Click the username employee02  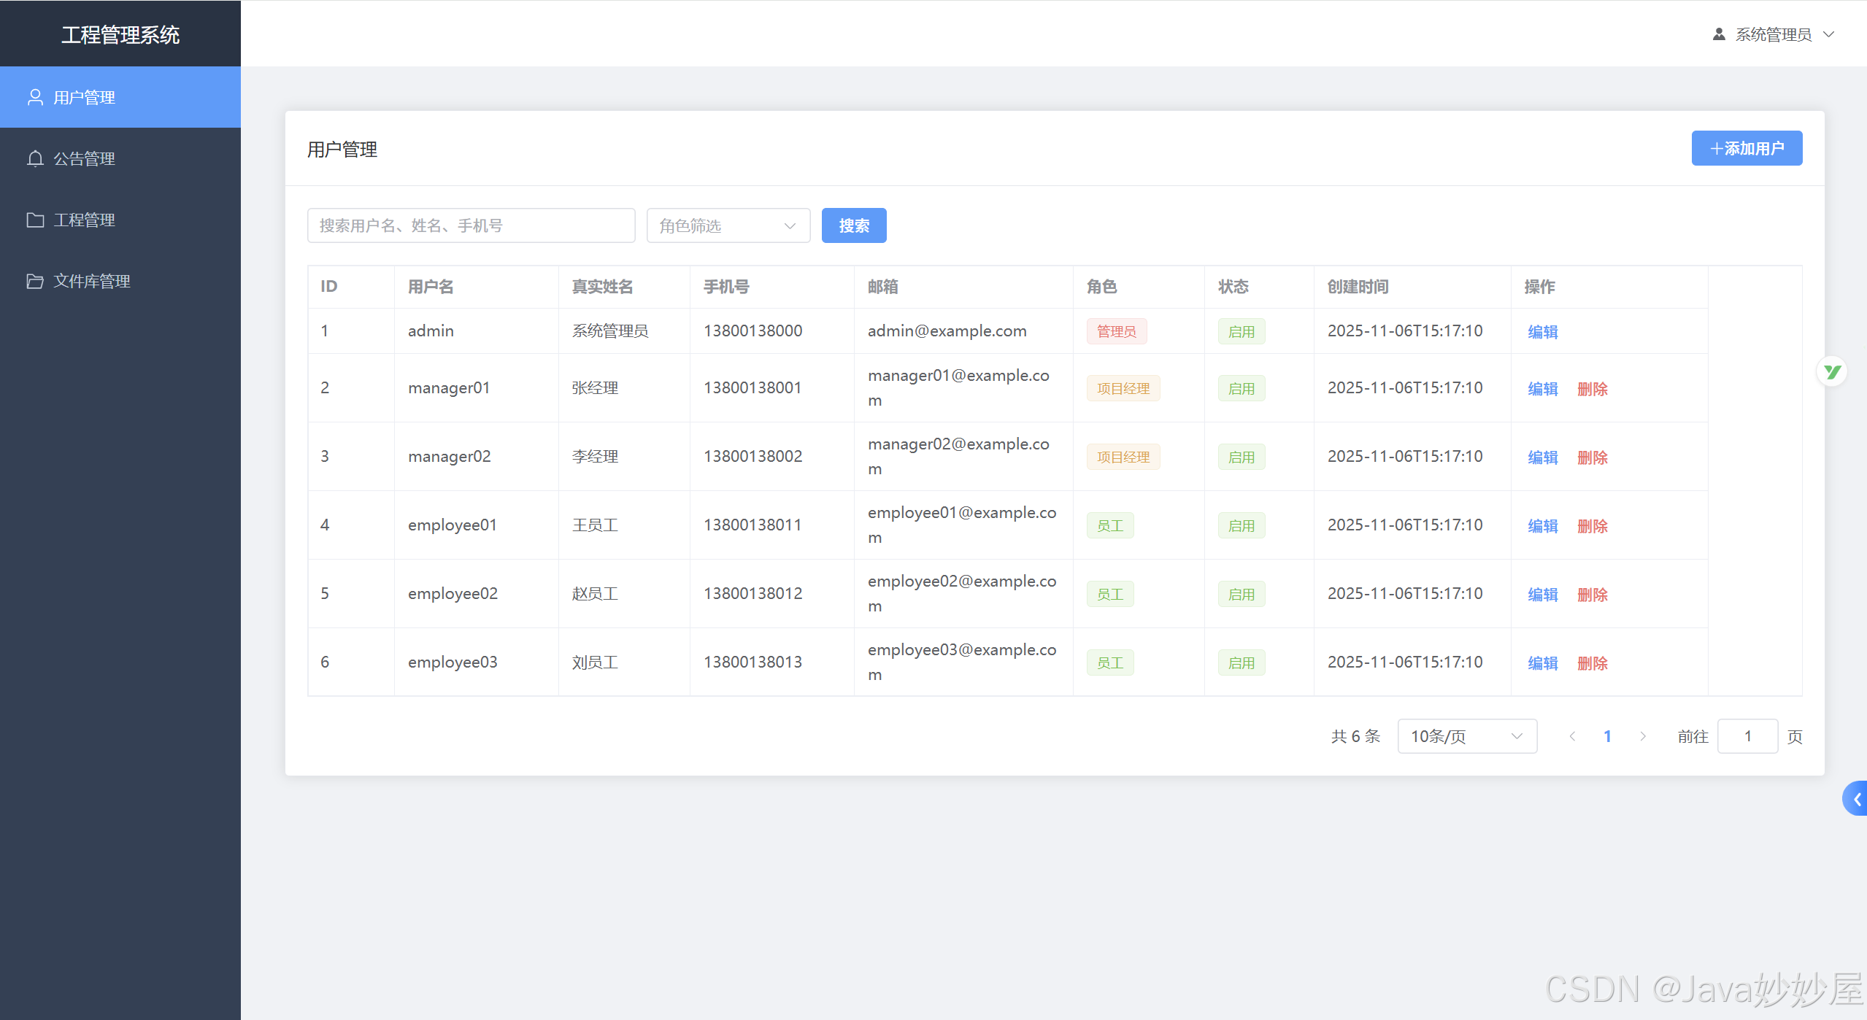(x=453, y=593)
